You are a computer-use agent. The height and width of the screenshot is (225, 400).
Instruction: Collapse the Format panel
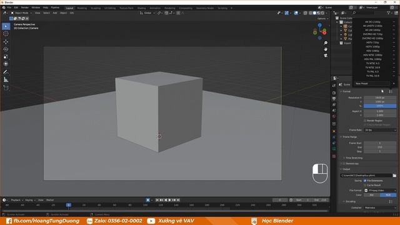click(x=346, y=91)
